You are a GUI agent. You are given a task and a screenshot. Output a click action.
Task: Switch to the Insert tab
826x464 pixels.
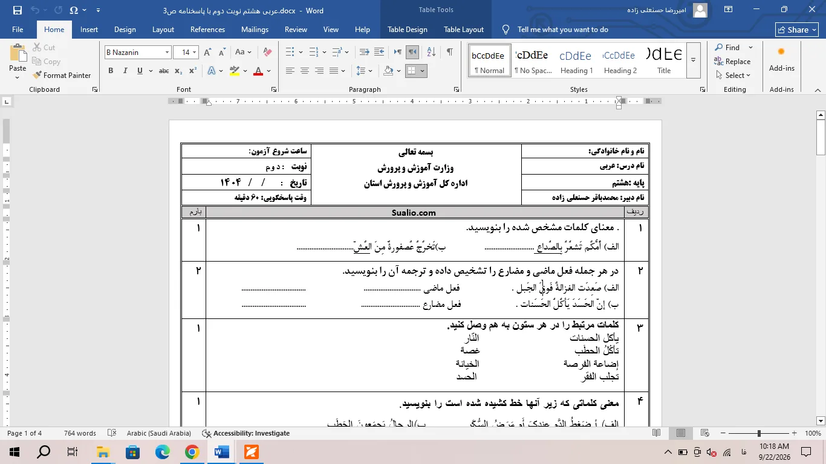point(89,30)
